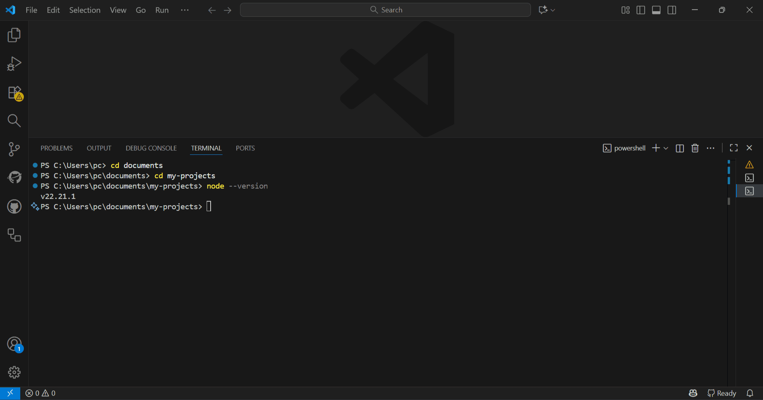Open the View menu
763x400 pixels.
118,10
